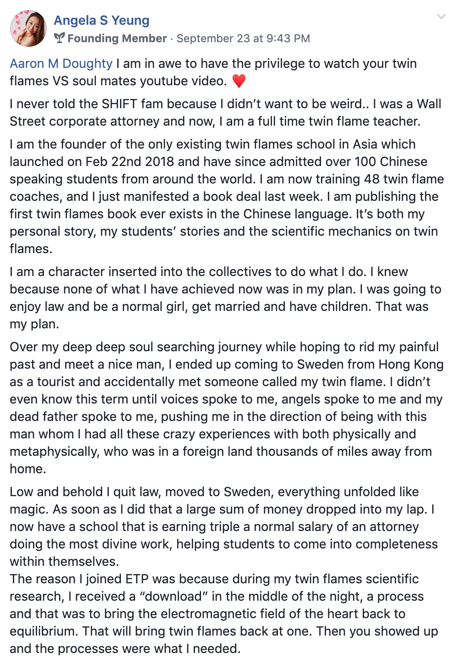Open Angela S Yeung's profile picture
The width and height of the screenshot is (457, 664).
[x=28, y=28]
